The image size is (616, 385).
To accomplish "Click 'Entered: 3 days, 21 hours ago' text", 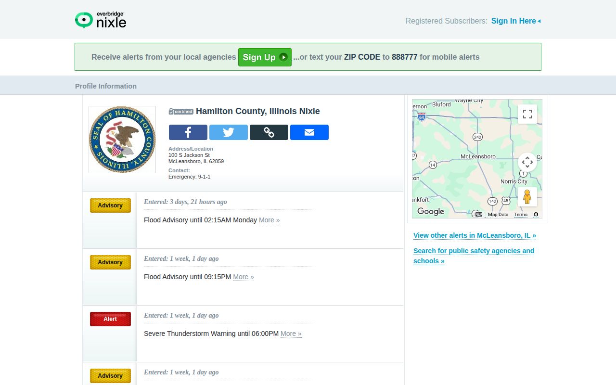I will (x=185, y=202).
